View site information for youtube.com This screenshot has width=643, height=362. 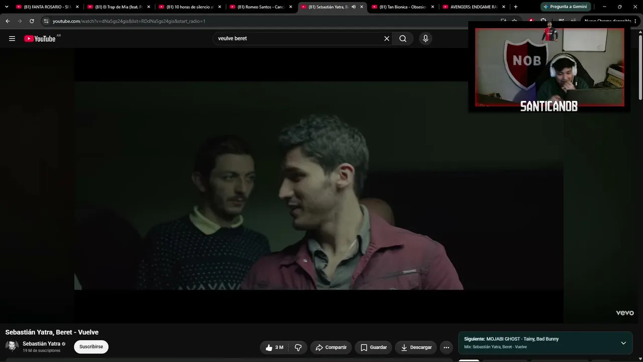point(46,21)
